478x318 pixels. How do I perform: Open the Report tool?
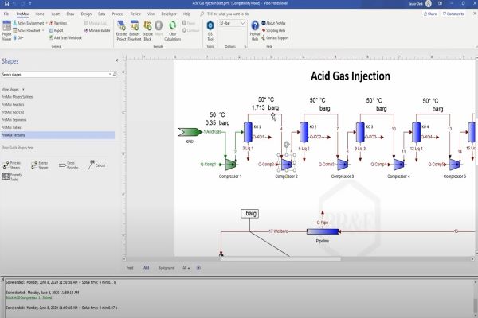56,30
